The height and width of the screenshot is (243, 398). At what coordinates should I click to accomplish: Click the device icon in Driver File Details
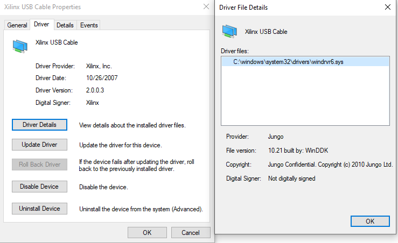231,32
